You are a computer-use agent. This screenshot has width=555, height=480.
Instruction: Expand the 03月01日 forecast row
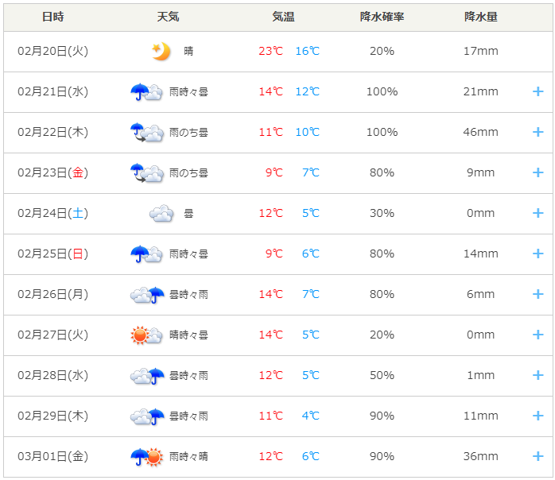pyautogui.click(x=538, y=456)
